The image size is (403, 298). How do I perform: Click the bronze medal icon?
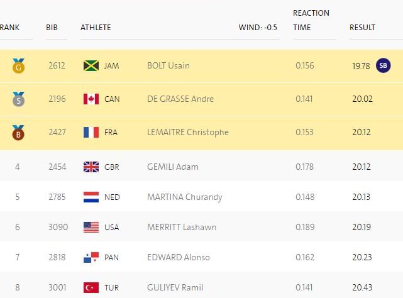click(18, 132)
